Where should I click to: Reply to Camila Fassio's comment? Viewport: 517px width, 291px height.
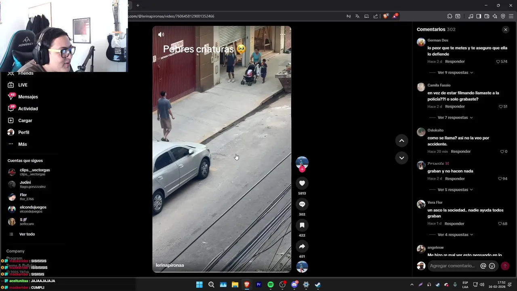coord(455,107)
